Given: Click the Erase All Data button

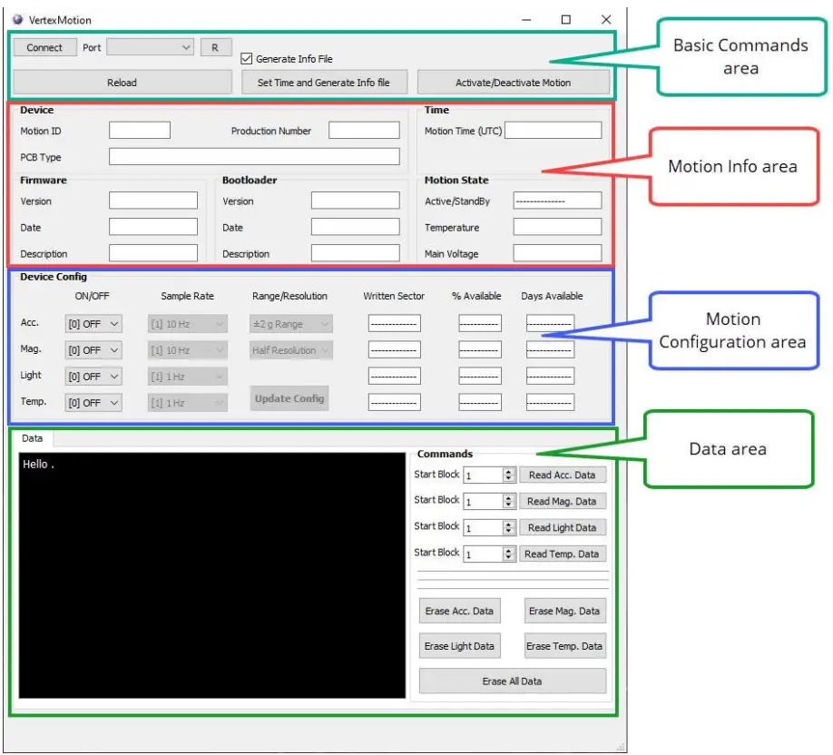Looking at the screenshot, I should (511, 681).
